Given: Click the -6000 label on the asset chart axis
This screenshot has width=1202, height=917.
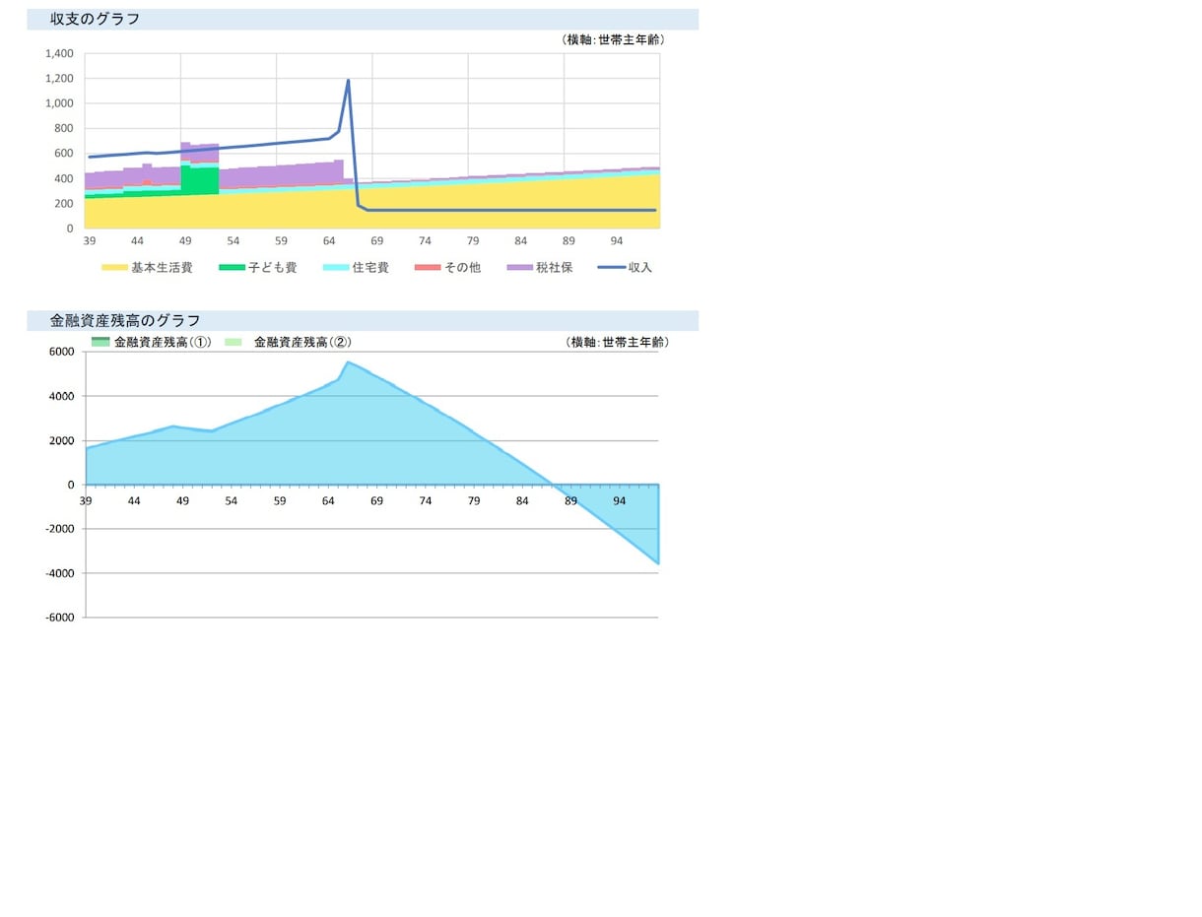Looking at the screenshot, I should (x=59, y=618).
